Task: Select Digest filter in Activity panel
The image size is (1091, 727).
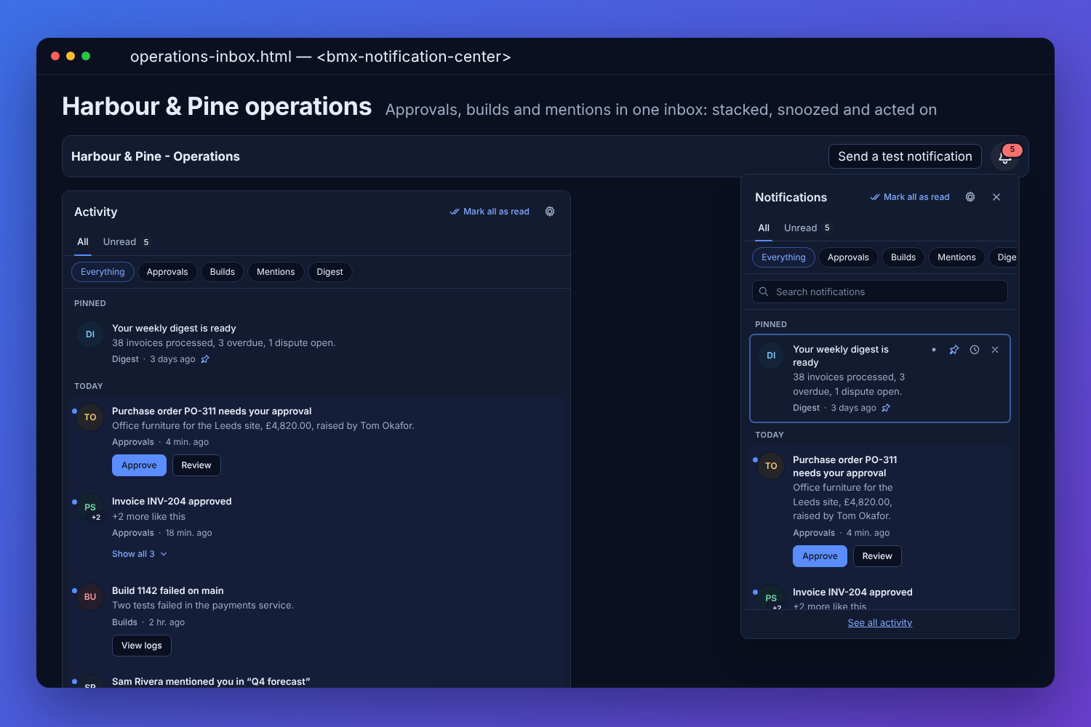Action: (x=329, y=272)
